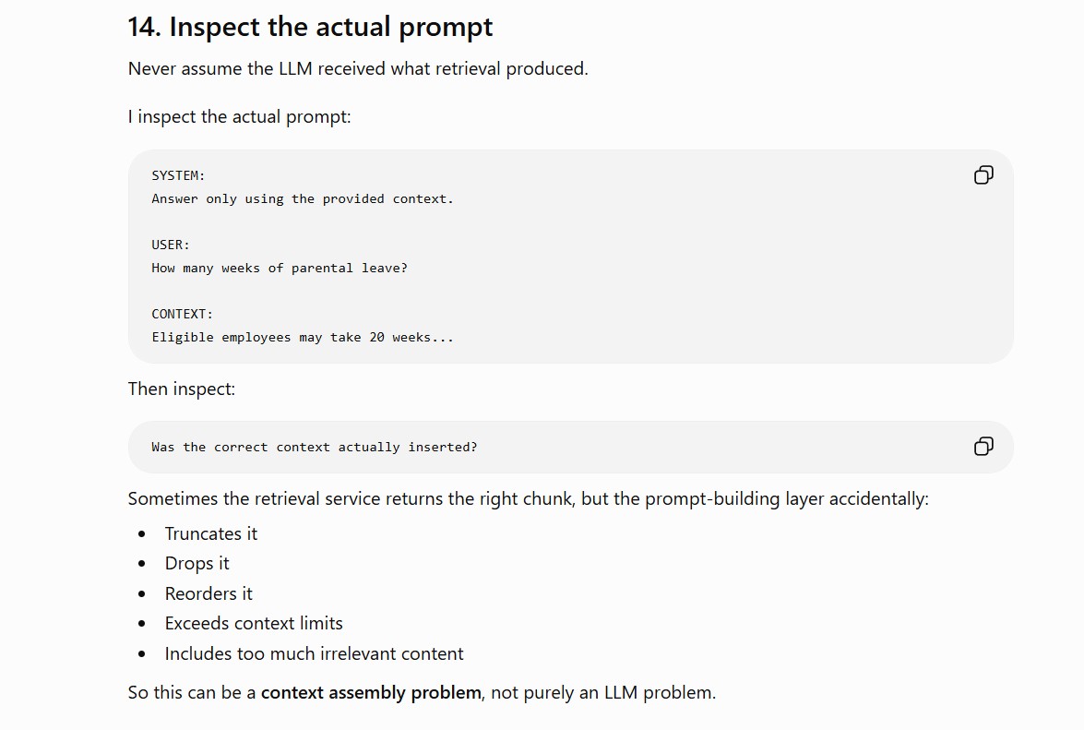Click the 'Truncates it' bullet item
The image size is (1084, 730).
tap(211, 533)
